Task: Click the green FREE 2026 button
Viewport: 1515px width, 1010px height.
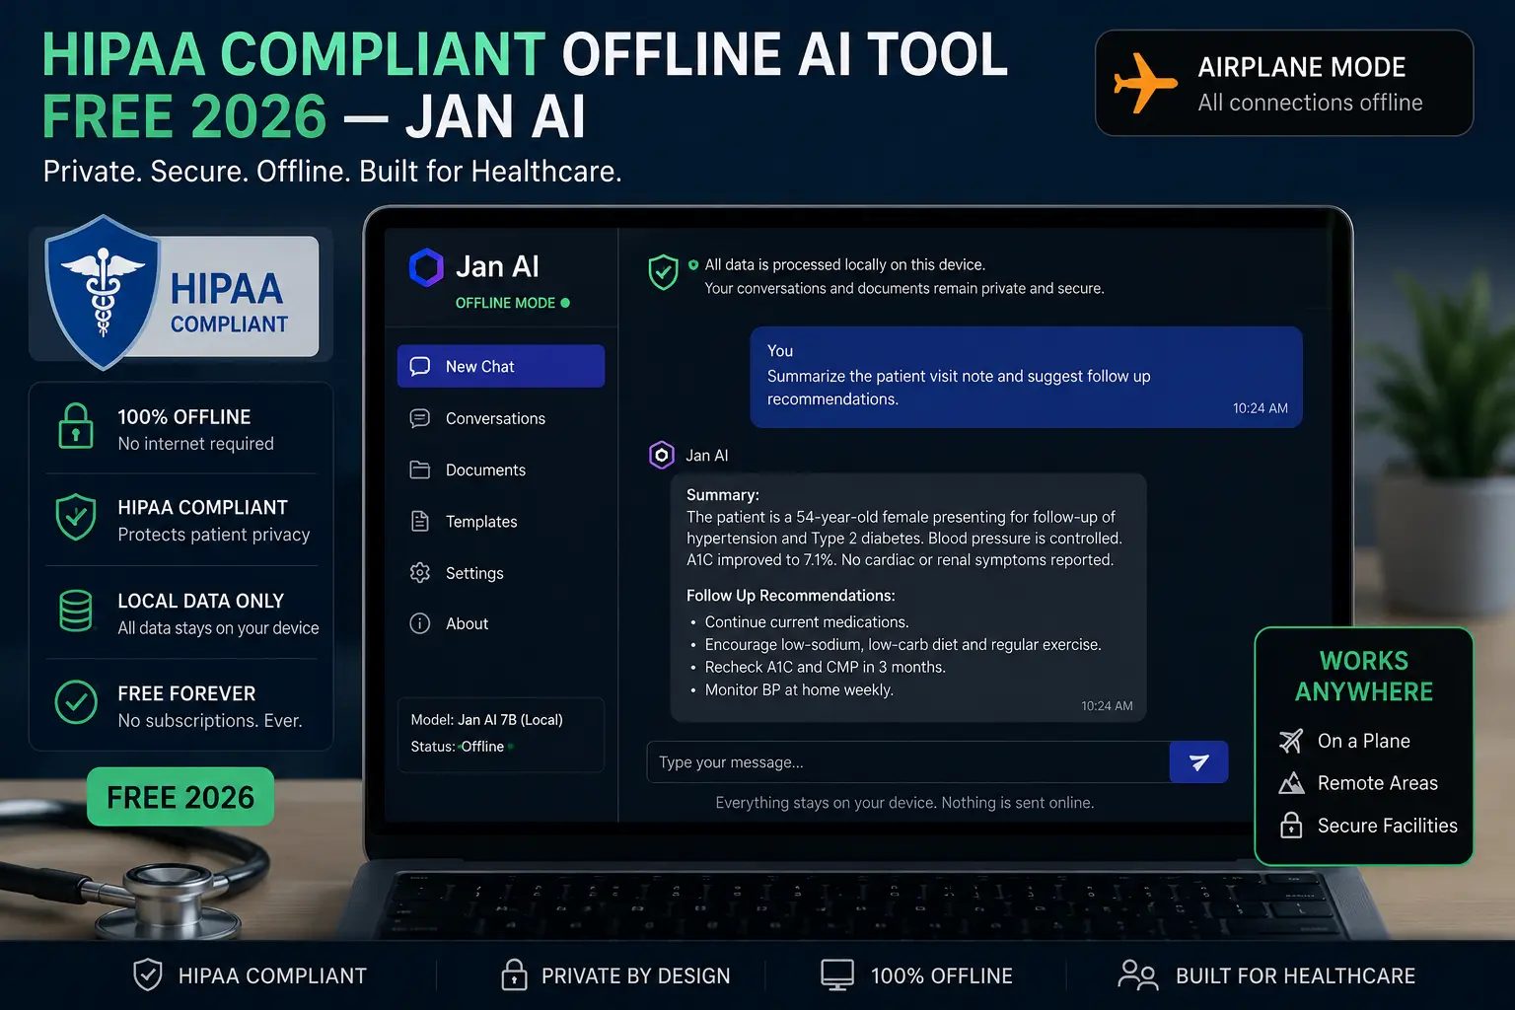Action: 180,797
